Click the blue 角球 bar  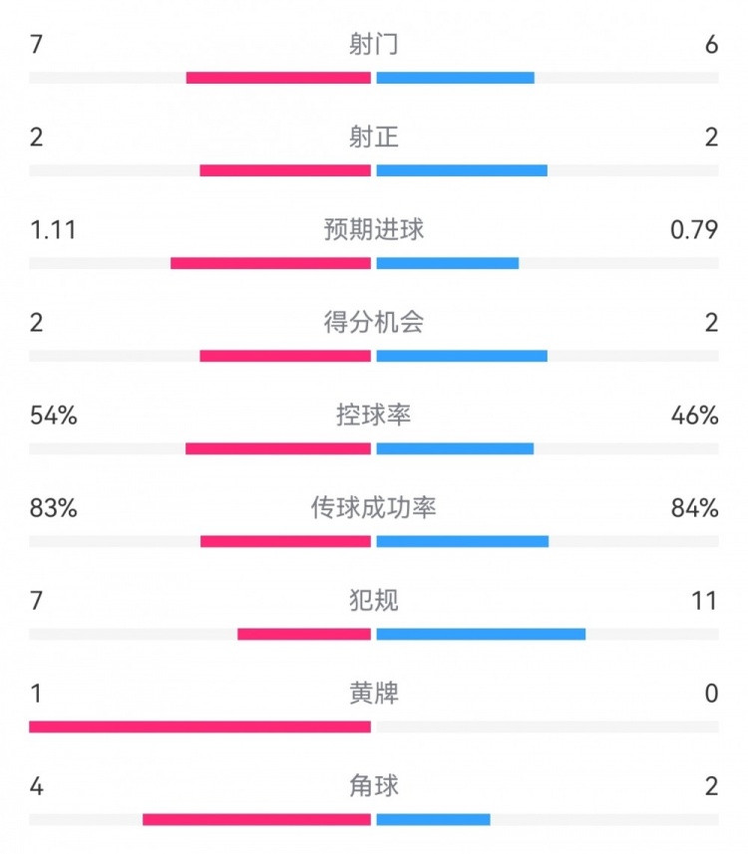[x=434, y=819]
